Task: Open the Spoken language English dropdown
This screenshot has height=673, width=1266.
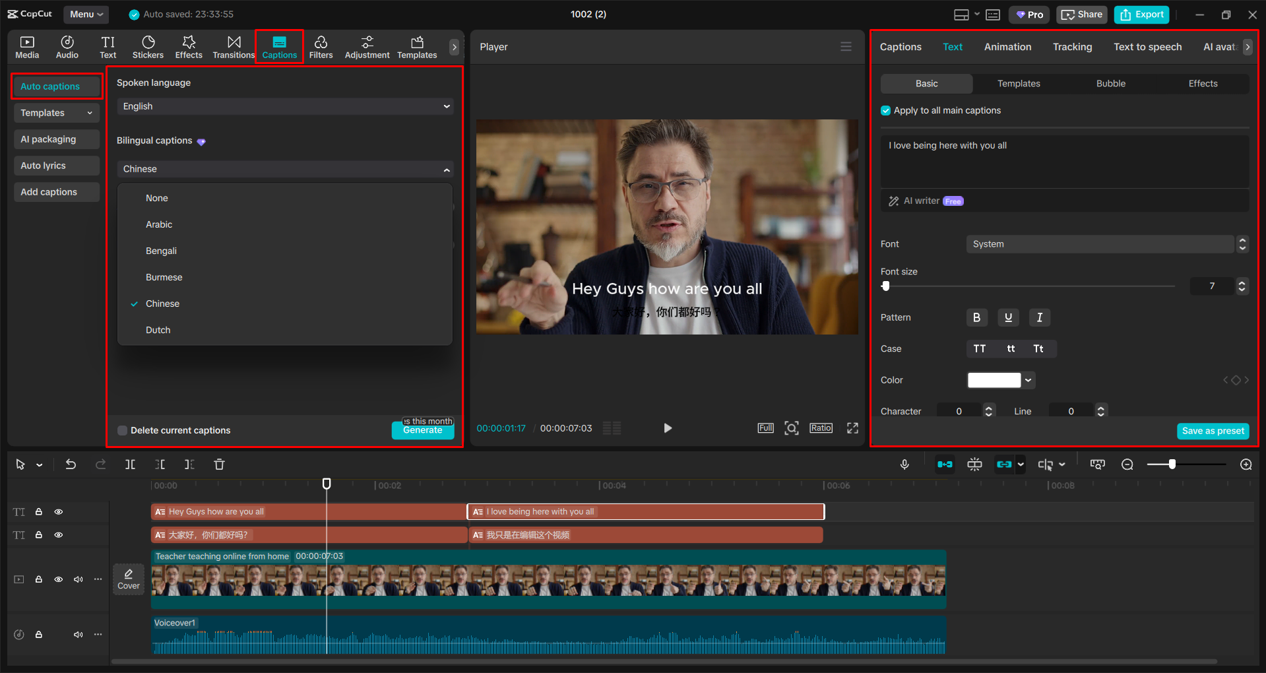Action: coord(284,106)
